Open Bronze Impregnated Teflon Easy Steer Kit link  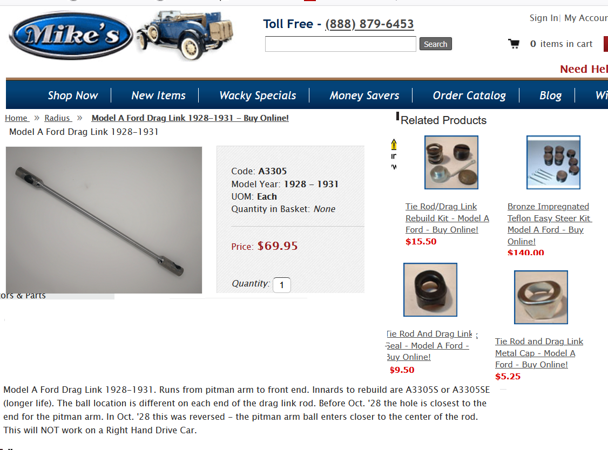tap(549, 224)
